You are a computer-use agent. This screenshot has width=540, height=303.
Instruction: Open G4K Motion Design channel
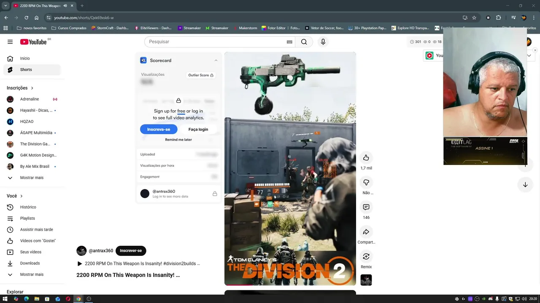coord(32,155)
